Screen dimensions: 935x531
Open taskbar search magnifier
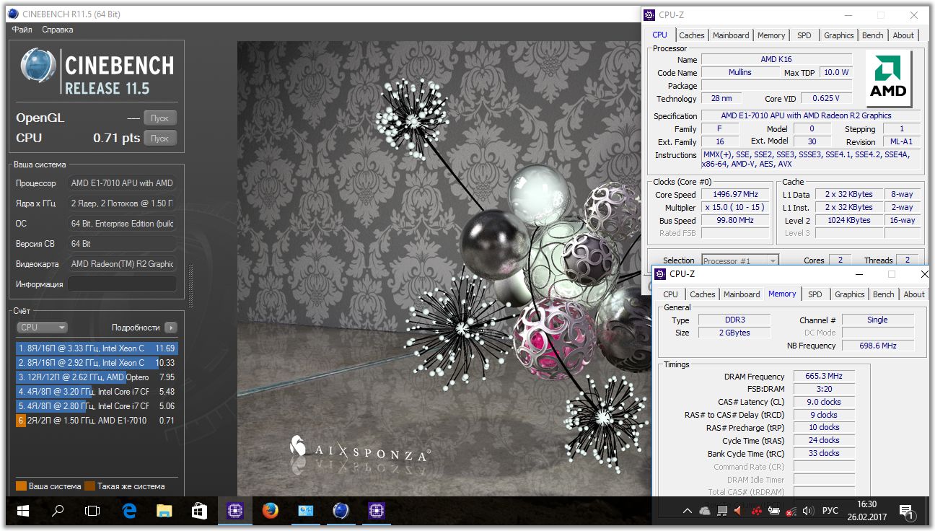click(58, 511)
